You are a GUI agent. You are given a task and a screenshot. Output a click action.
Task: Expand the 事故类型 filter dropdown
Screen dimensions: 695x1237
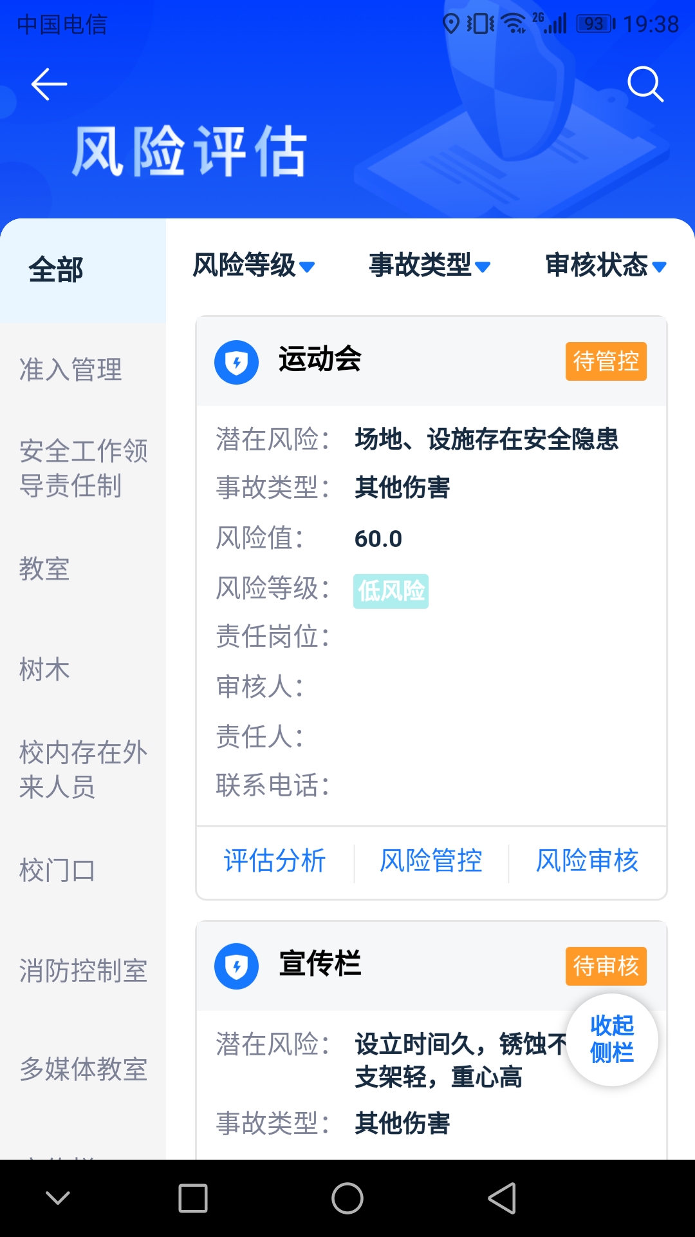click(x=429, y=265)
